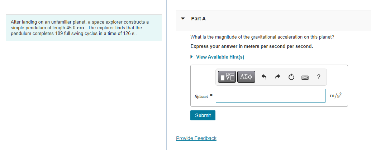Show keyboard shortcuts icon

point(305,77)
